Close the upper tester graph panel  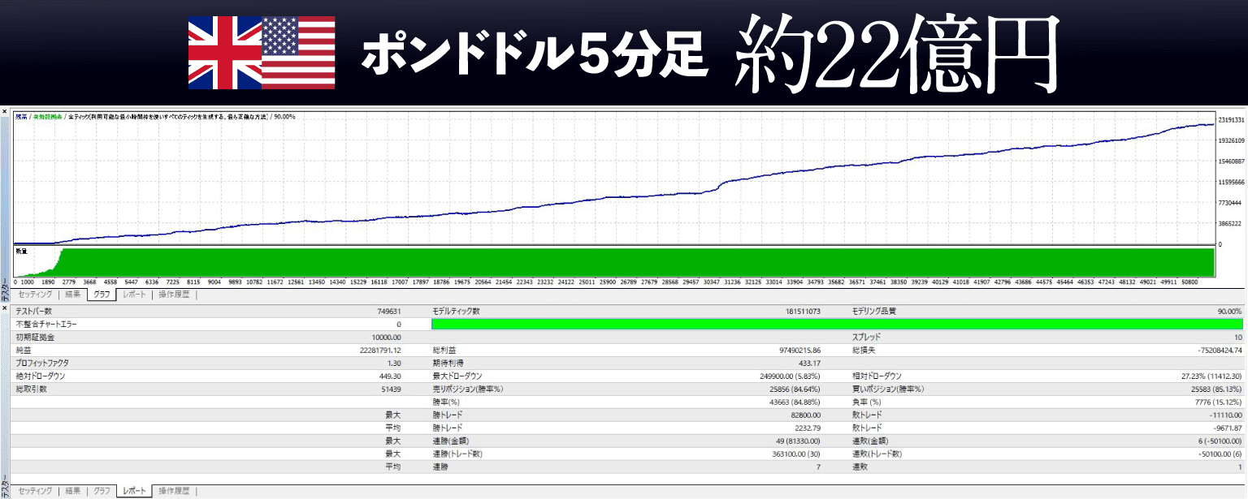pyautogui.click(x=4, y=110)
